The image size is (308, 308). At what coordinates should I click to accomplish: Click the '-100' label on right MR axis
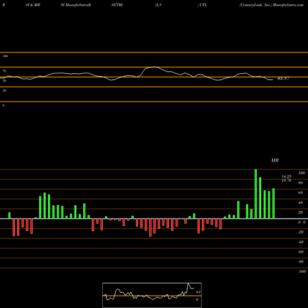[x=302, y=272]
